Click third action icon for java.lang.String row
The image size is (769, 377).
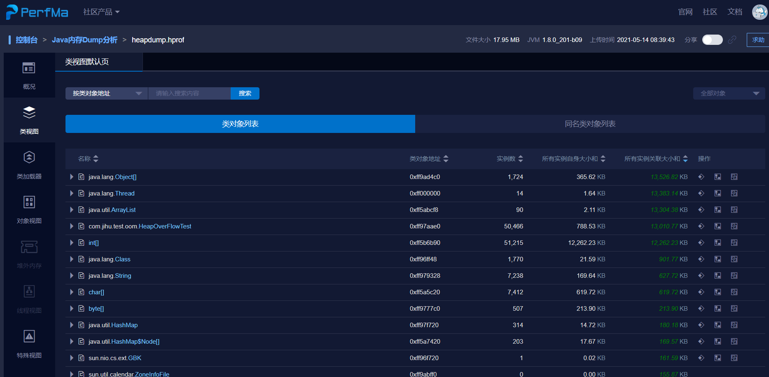(734, 276)
